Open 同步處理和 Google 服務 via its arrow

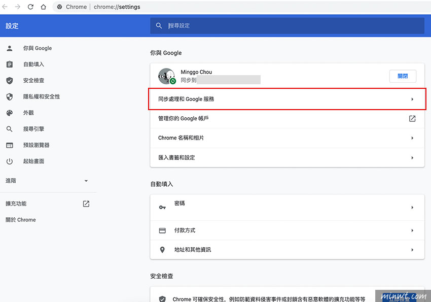[x=412, y=99]
